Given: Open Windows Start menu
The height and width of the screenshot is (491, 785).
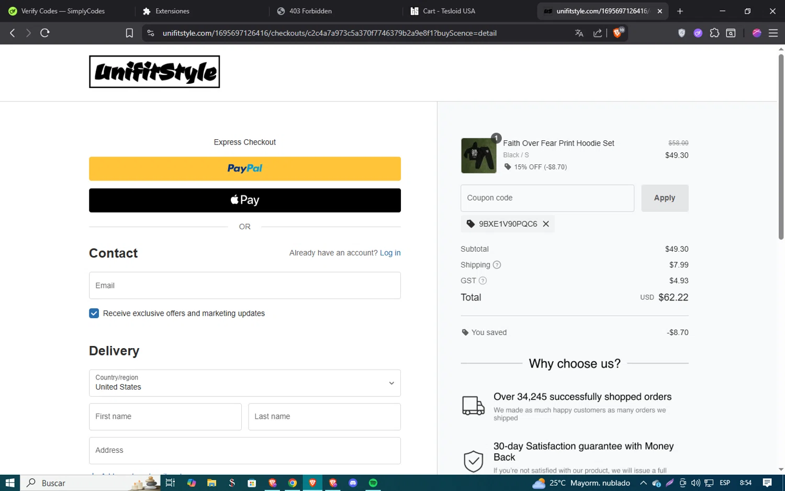Looking at the screenshot, I should tap(10, 483).
